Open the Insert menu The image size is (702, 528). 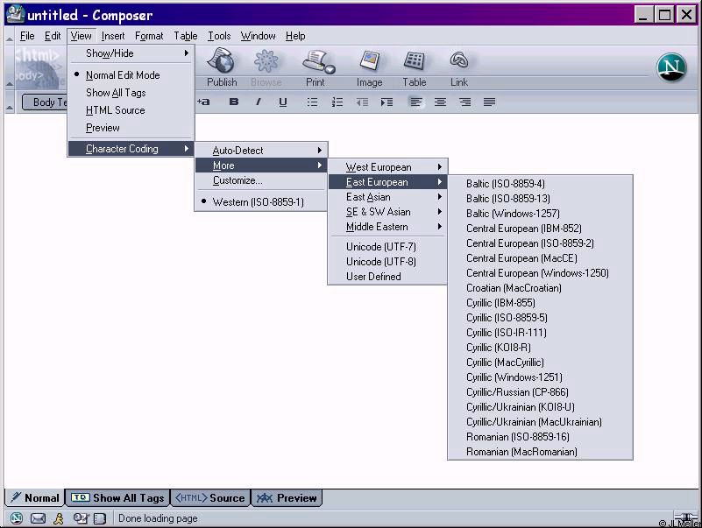113,36
